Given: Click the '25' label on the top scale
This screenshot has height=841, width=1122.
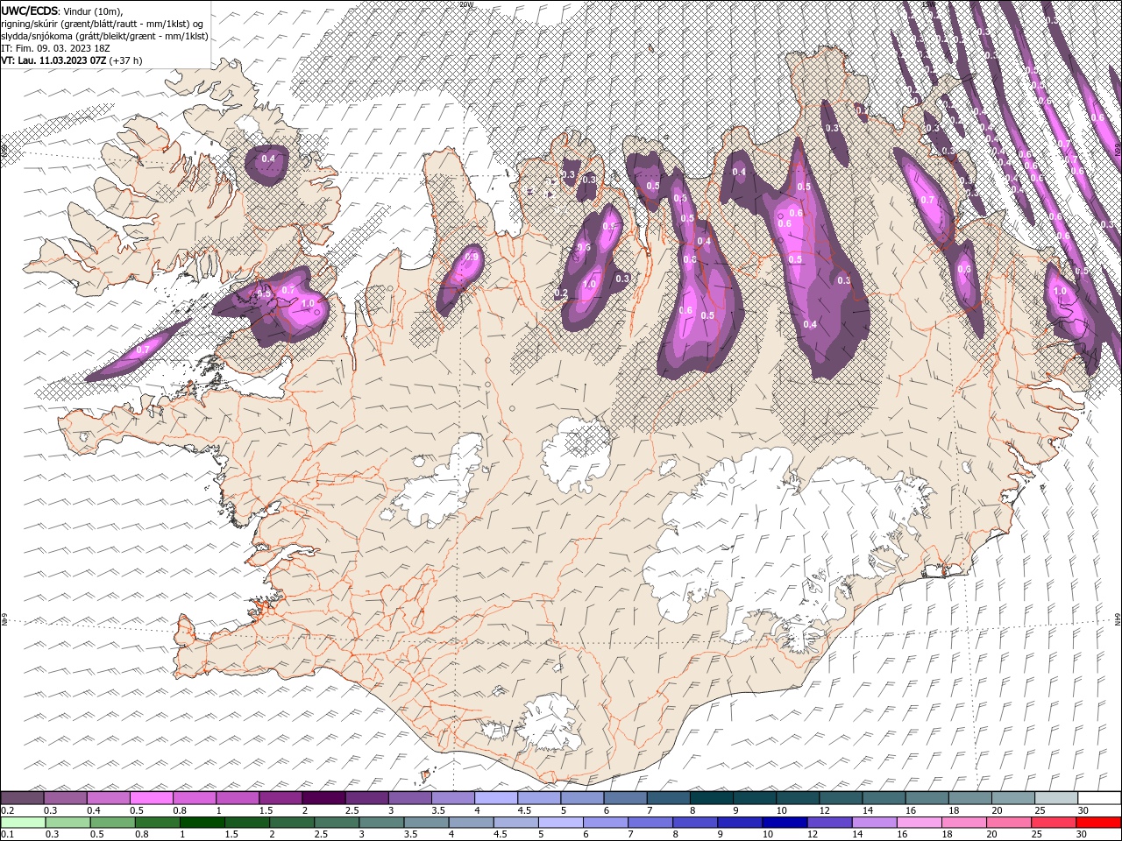Looking at the screenshot, I should coord(1040,810).
